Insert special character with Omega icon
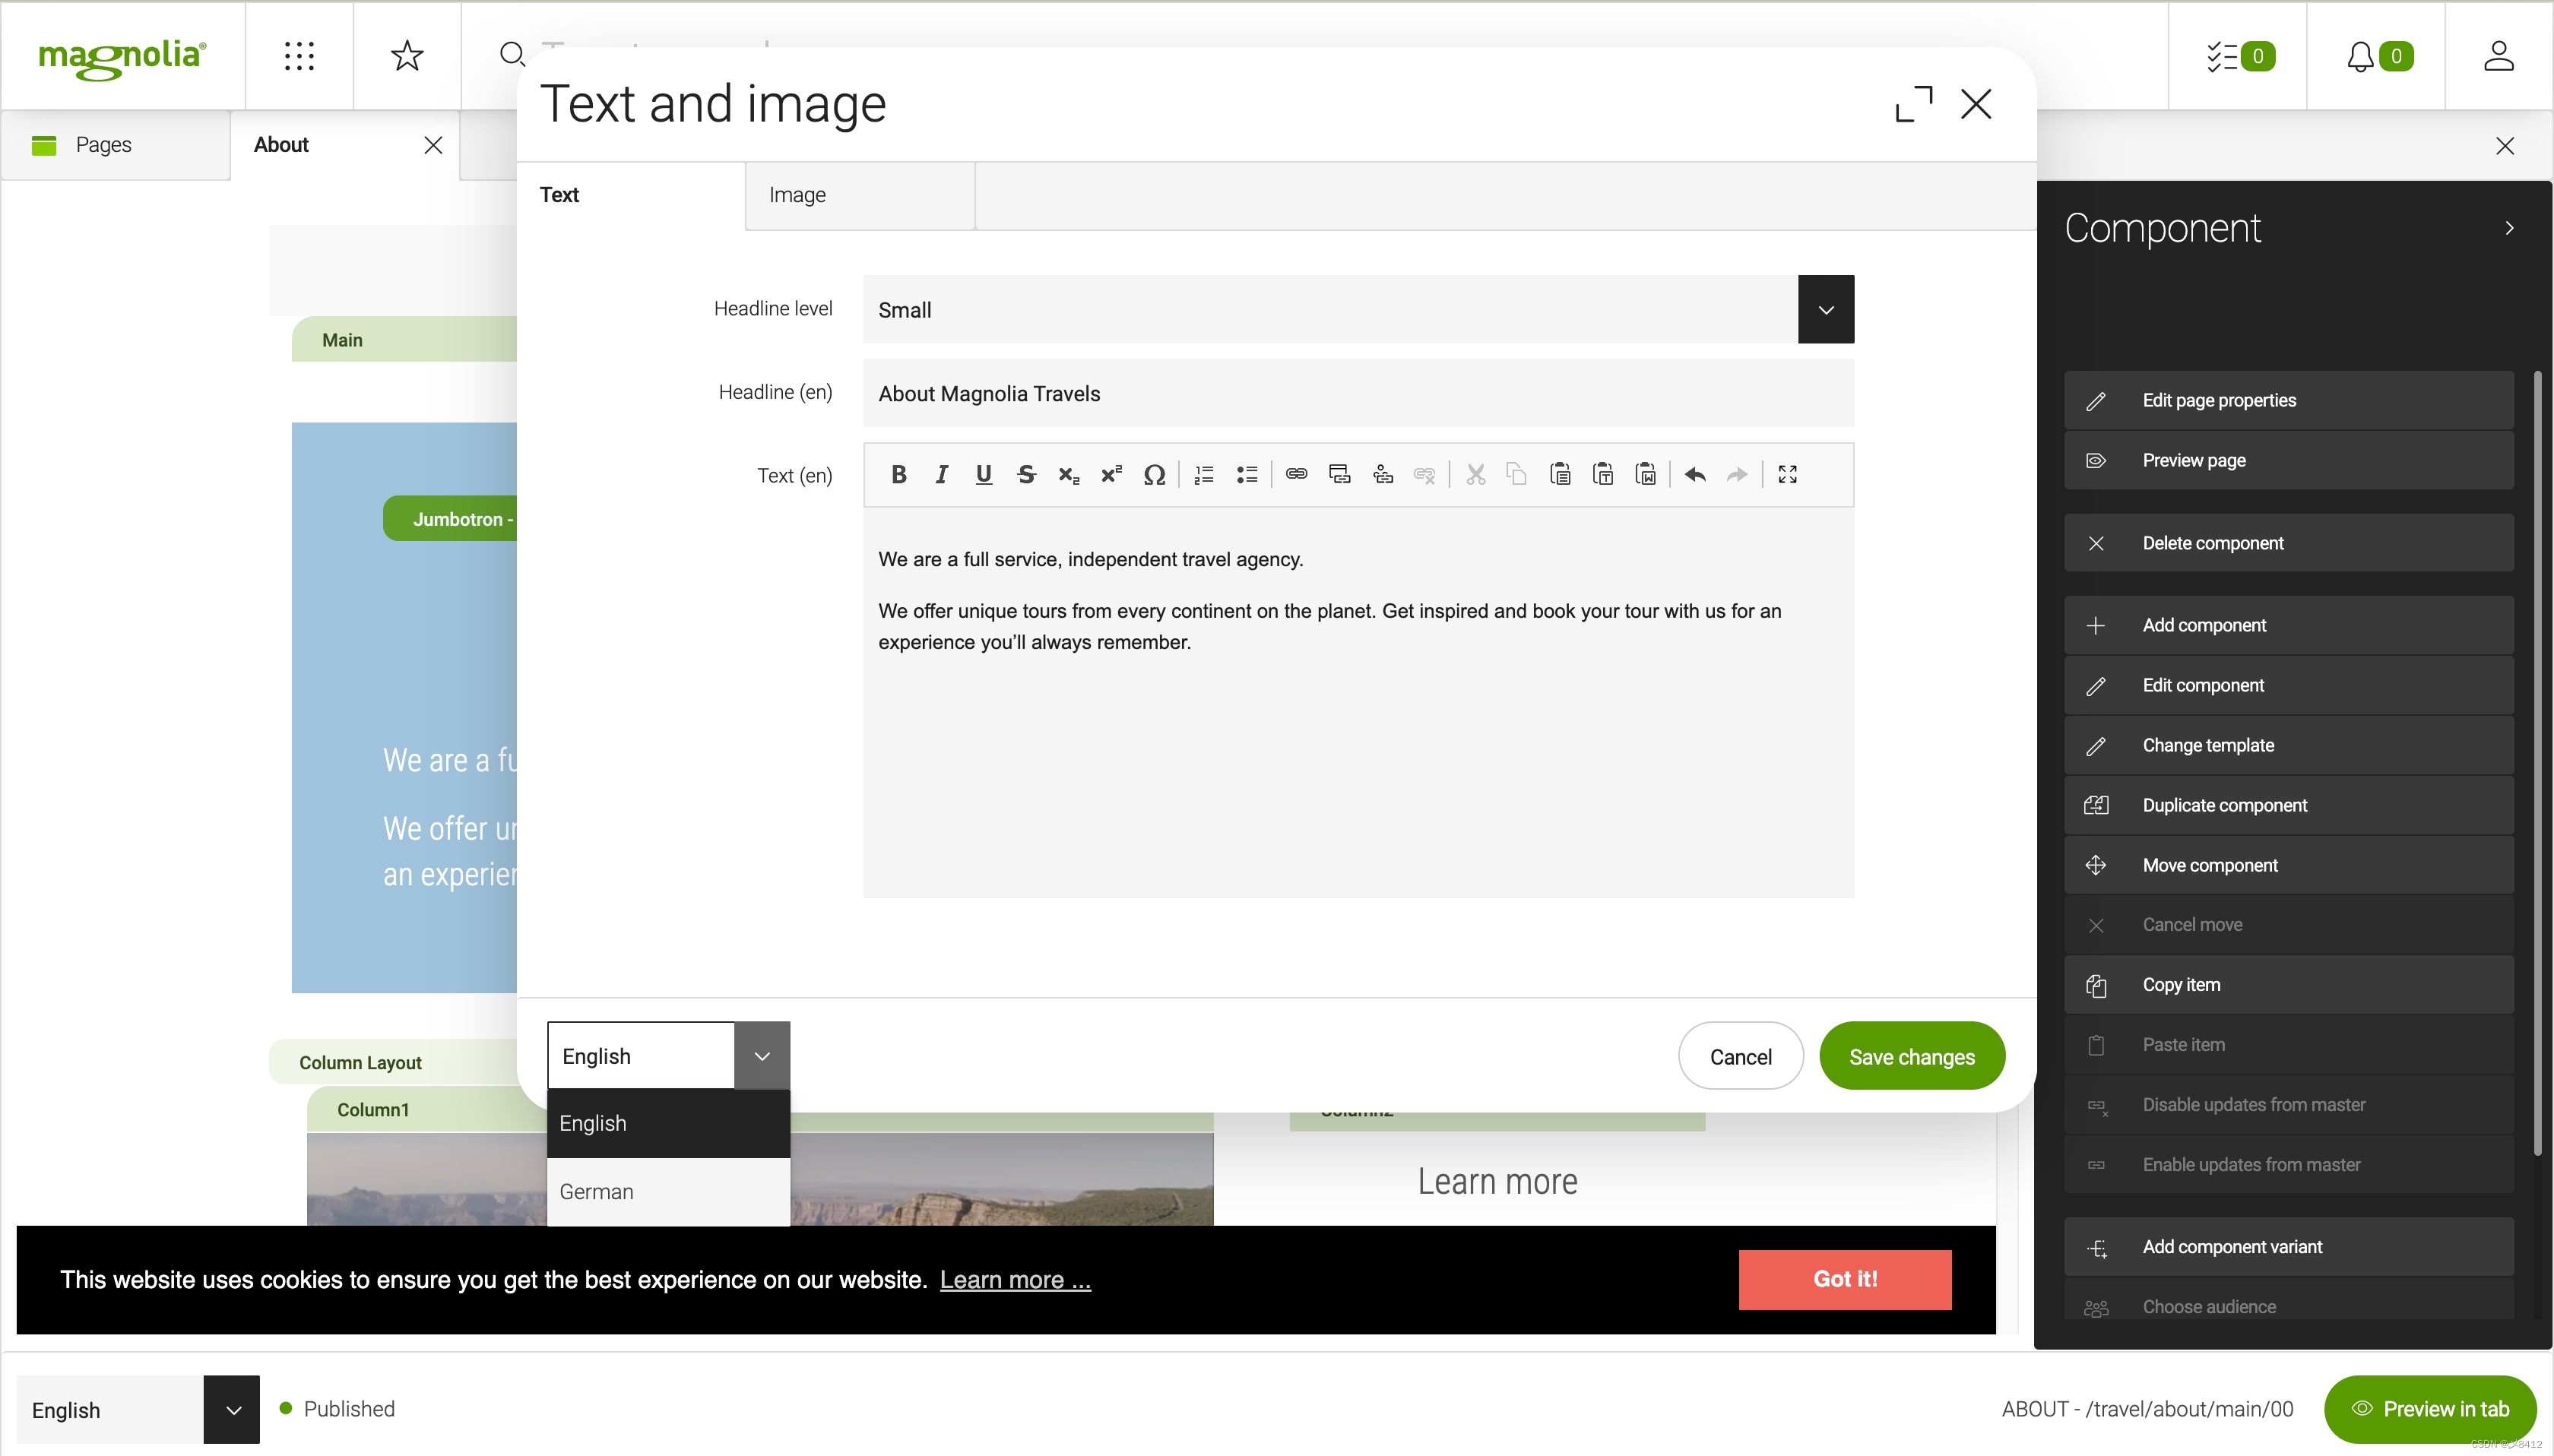This screenshot has height=1456, width=2554. [x=1154, y=475]
